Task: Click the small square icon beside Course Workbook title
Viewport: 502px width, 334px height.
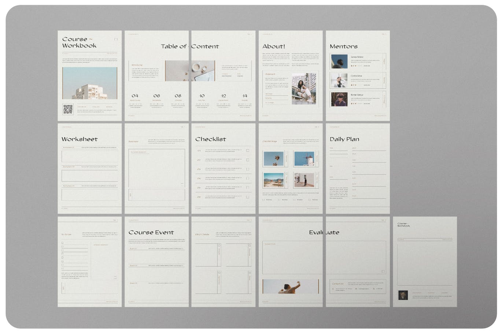Action: tap(116, 39)
